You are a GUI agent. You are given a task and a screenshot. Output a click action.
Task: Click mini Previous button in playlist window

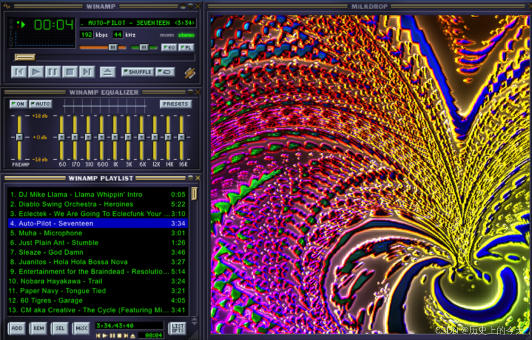[x=99, y=336]
